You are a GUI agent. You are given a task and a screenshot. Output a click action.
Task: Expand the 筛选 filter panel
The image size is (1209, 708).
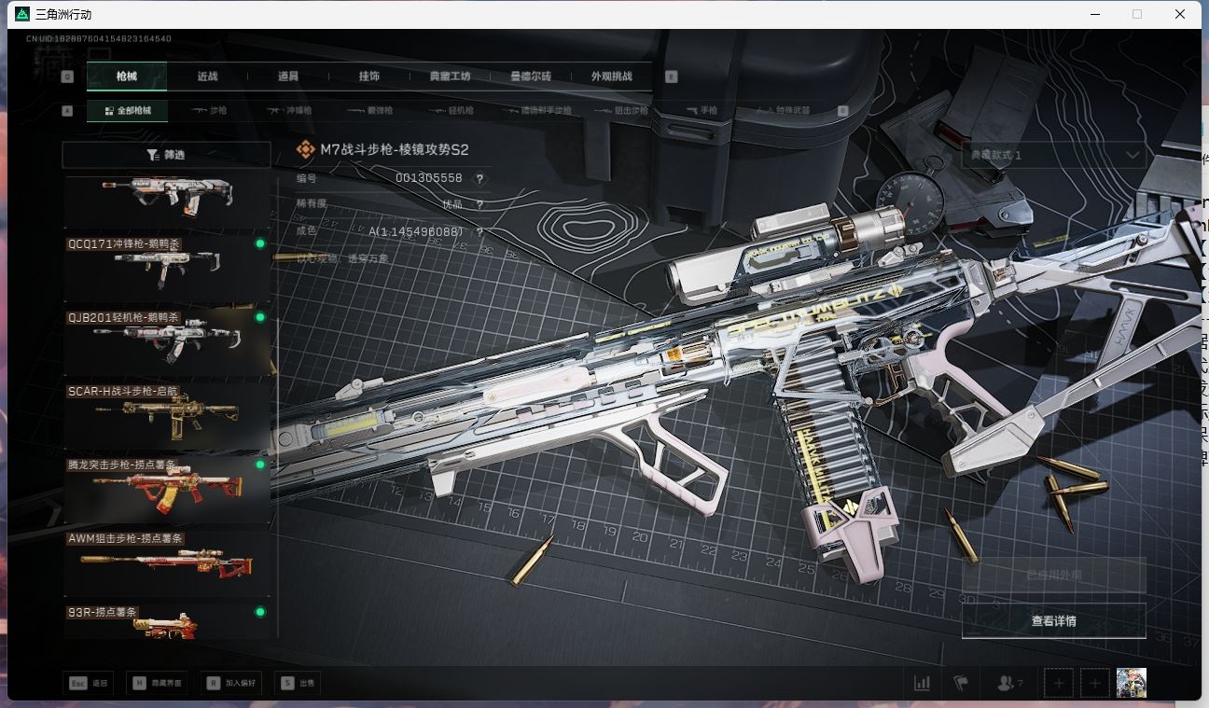[166, 153]
